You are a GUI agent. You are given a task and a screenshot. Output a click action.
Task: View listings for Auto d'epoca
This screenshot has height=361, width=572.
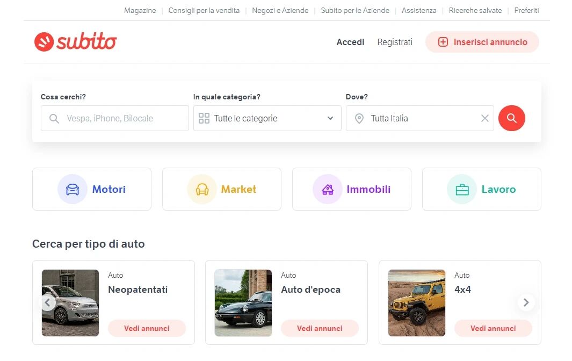320,328
